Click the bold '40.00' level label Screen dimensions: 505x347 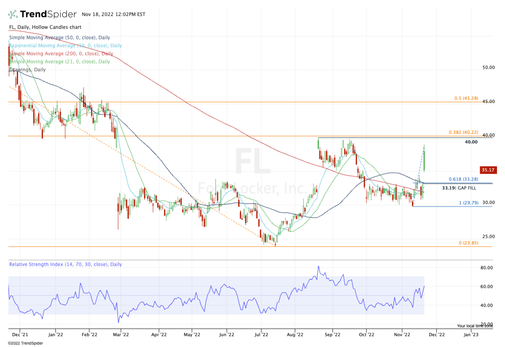pos(471,142)
